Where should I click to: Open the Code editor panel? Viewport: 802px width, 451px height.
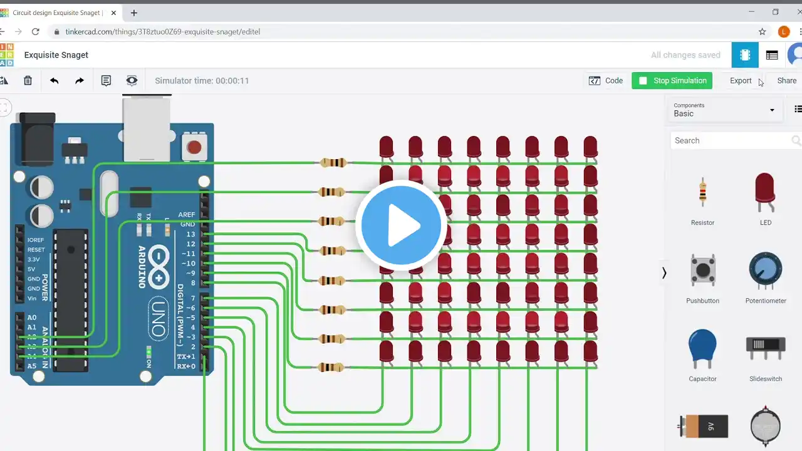[x=606, y=81]
